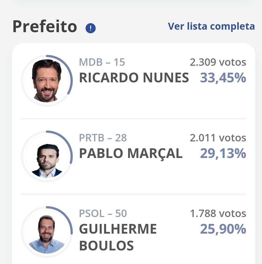Select the 29,13% percentage value
The width and height of the screenshot is (262, 264).
[223, 154]
